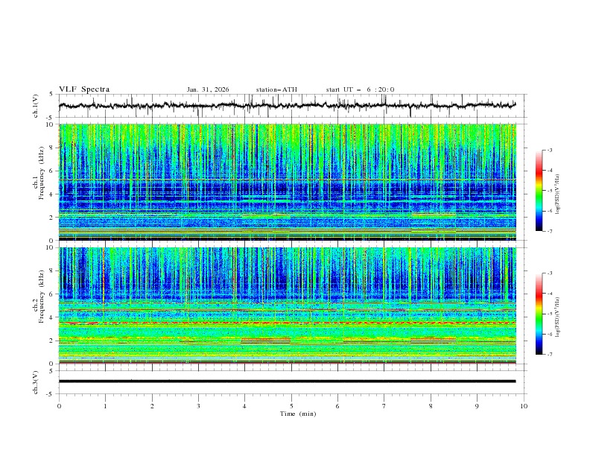This screenshot has width=590, height=456.
Task: Click the Jan. 31, 2026 date label
Action: click(x=208, y=89)
